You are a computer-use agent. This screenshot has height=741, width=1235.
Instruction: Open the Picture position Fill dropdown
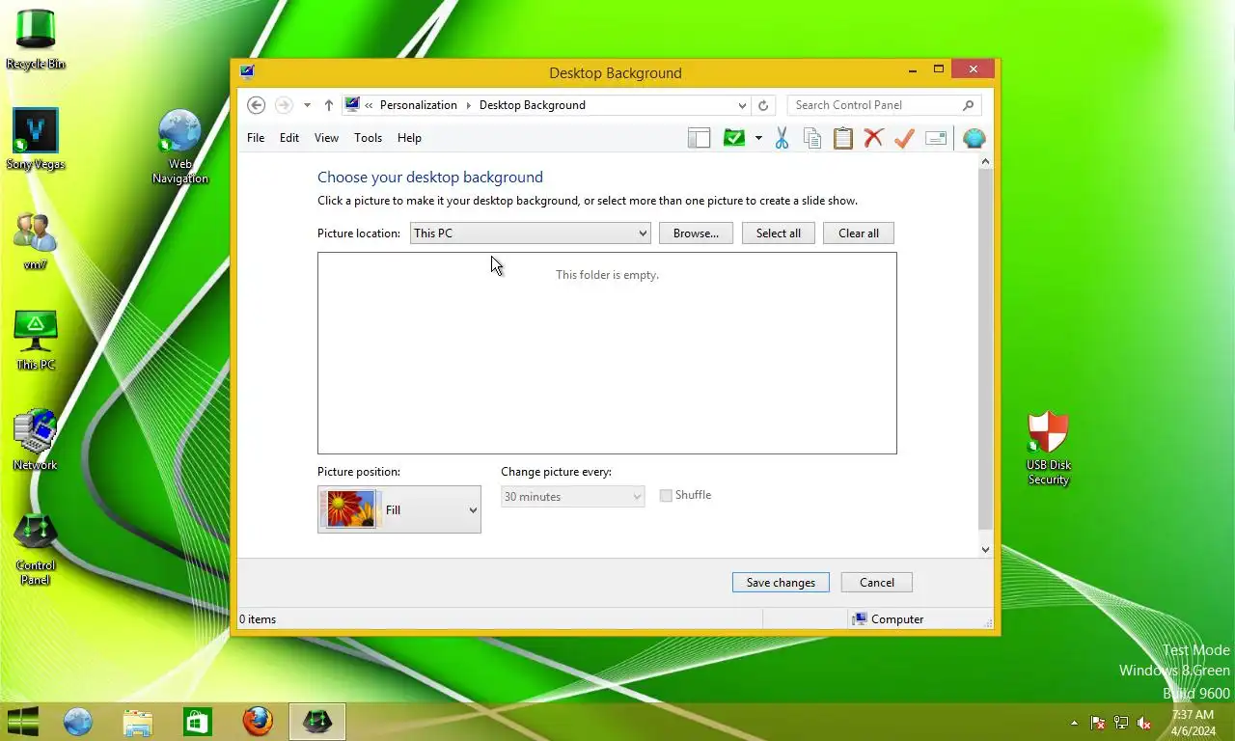(399, 509)
